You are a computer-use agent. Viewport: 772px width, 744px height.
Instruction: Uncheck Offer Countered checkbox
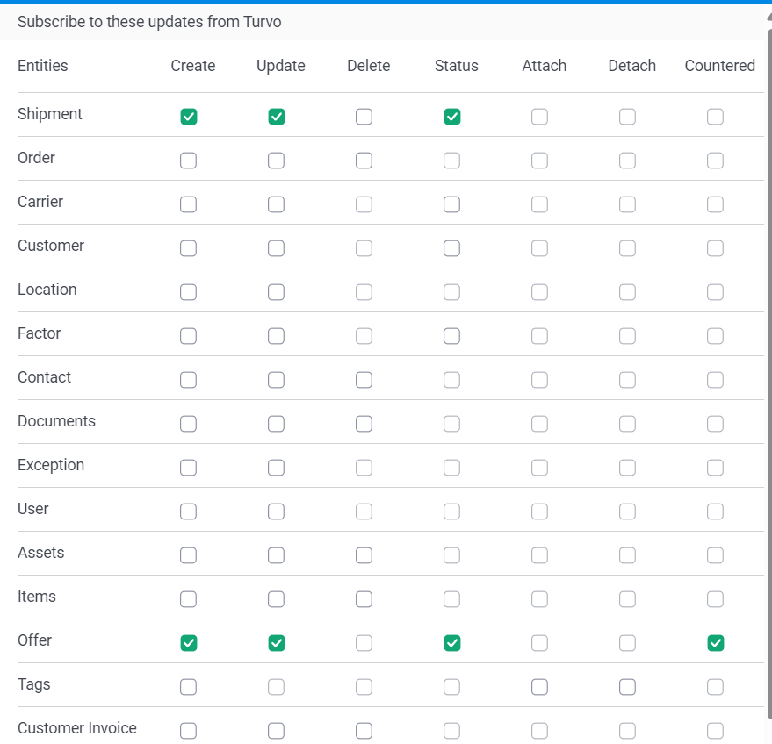coord(716,643)
